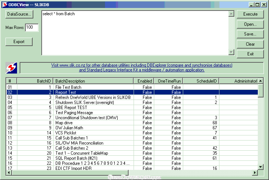
Task: Click the Export button
Action: (x=19, y=42)
